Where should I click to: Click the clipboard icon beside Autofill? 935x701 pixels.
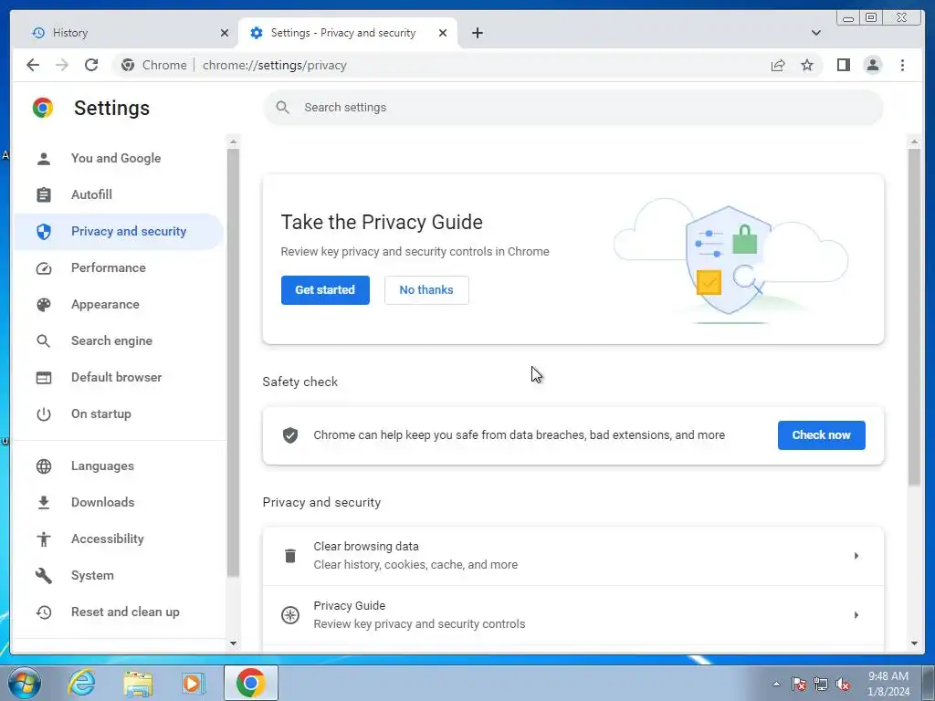click(x=44, y=195)
